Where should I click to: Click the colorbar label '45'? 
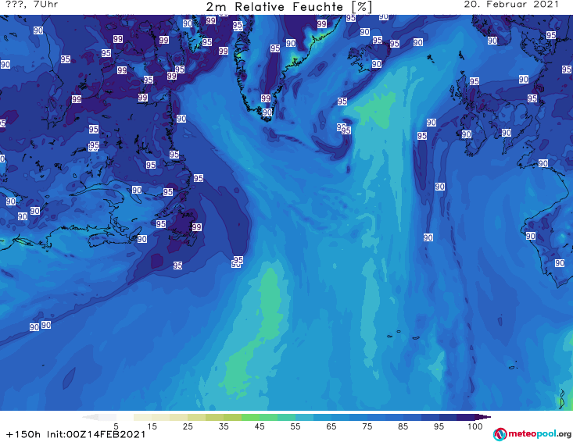260,426
